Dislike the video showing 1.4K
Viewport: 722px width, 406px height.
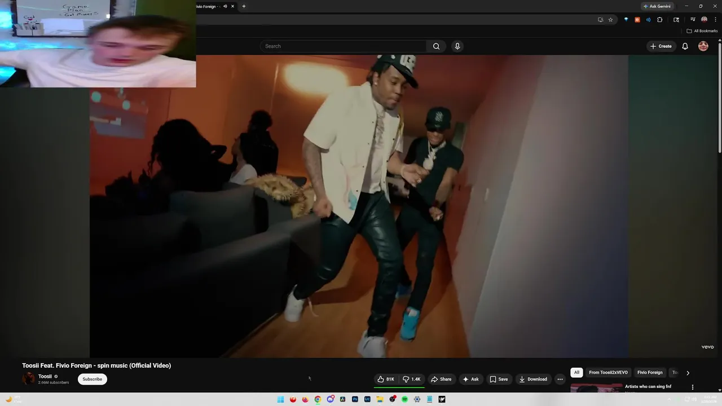coord(412,379)
